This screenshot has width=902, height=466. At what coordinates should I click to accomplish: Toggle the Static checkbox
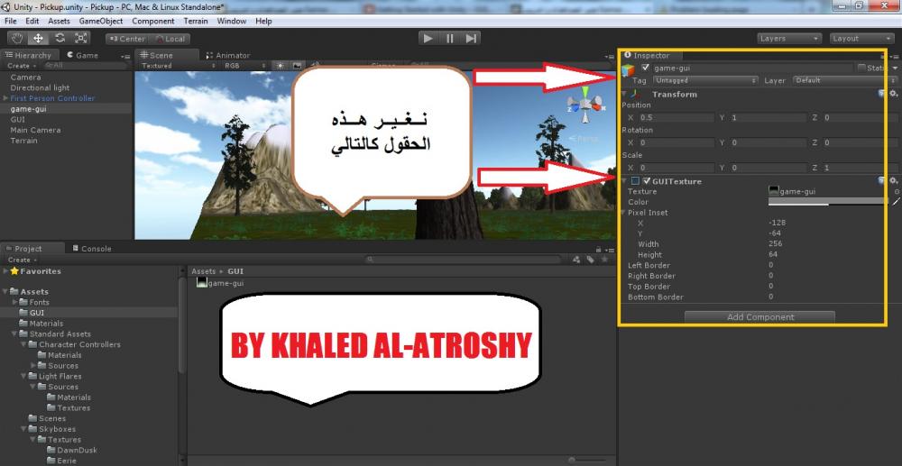point(861,68)
